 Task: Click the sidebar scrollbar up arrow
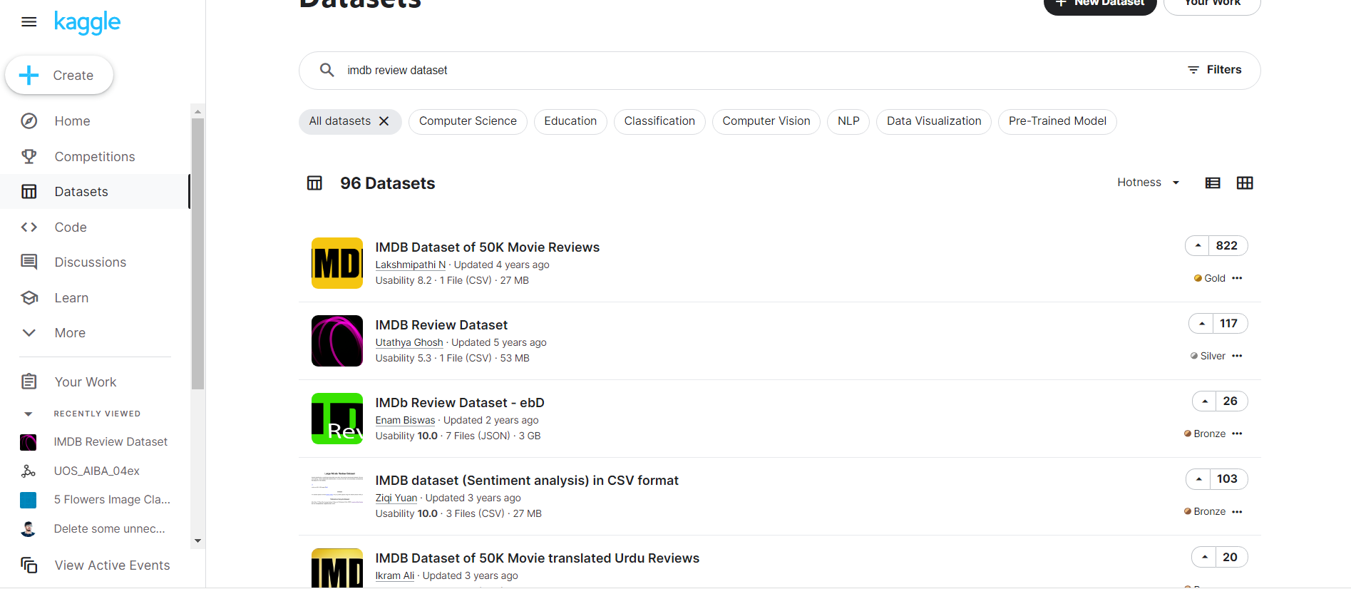click(x=197, y=111)
